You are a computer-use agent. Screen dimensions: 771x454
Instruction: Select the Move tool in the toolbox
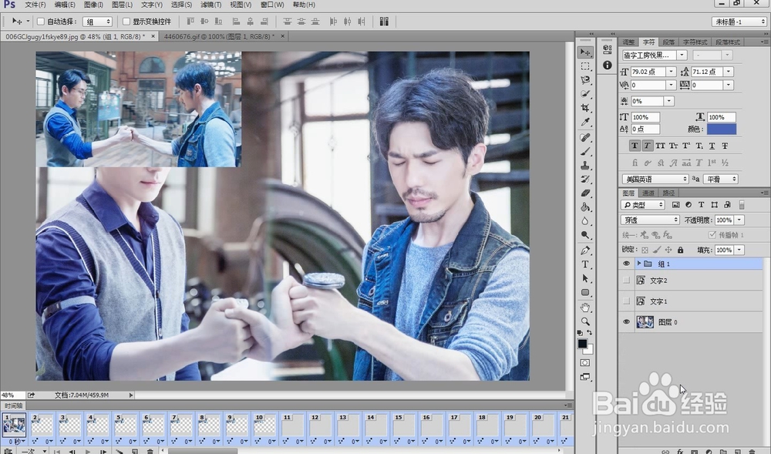point(584,52)
